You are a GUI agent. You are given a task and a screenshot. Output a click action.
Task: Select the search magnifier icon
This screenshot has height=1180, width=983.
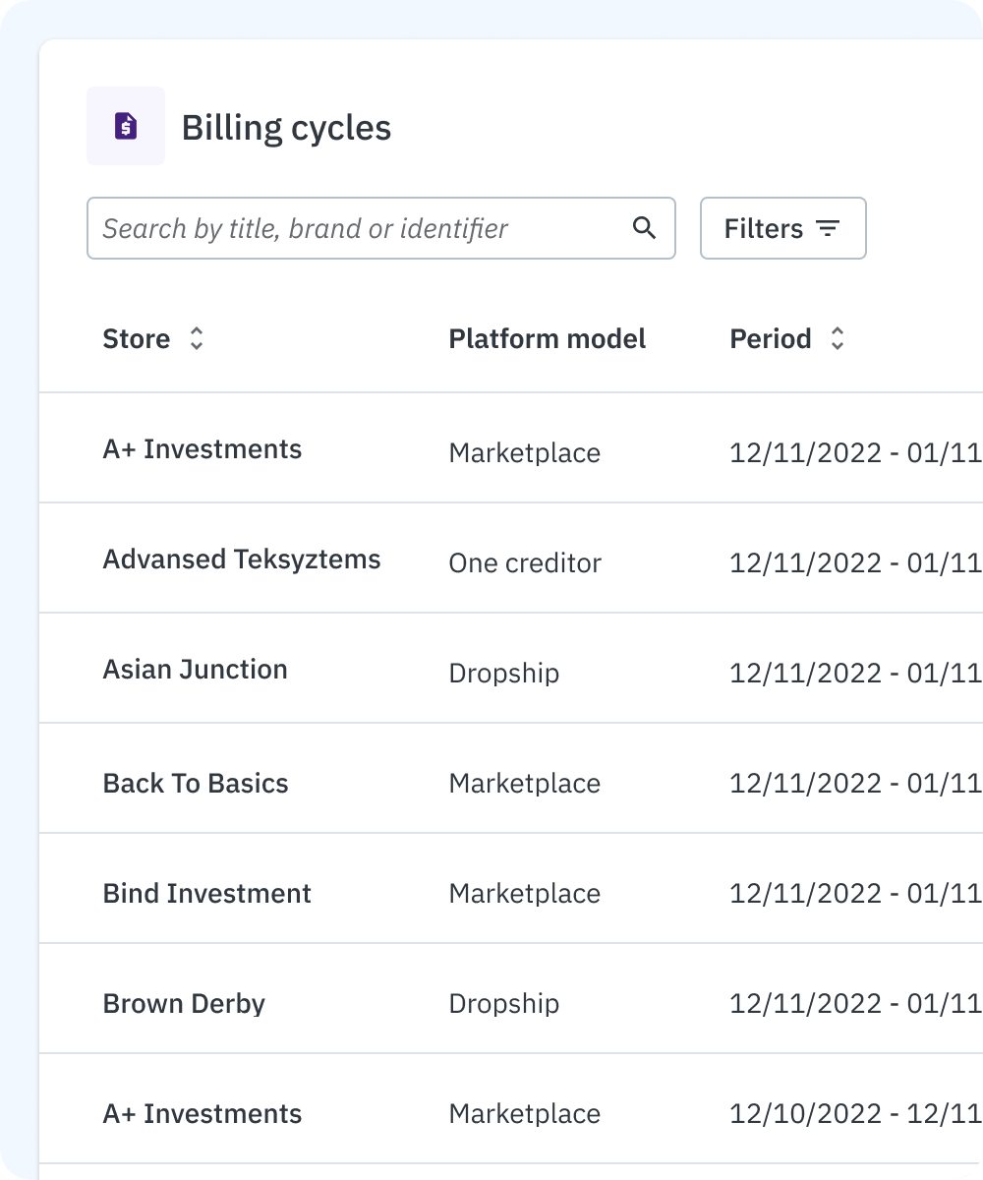point(645,228)
